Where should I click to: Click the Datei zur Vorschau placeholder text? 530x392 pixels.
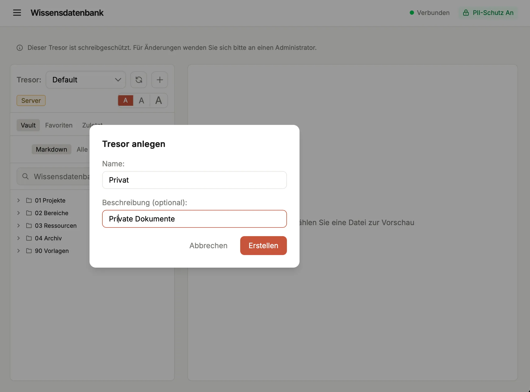[x=357, y=223]
